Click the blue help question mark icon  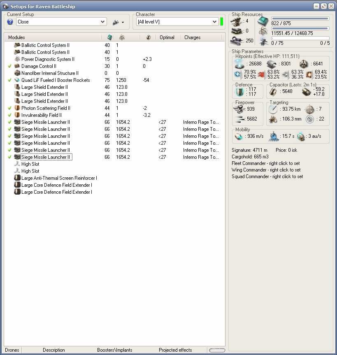coord(10,22)
